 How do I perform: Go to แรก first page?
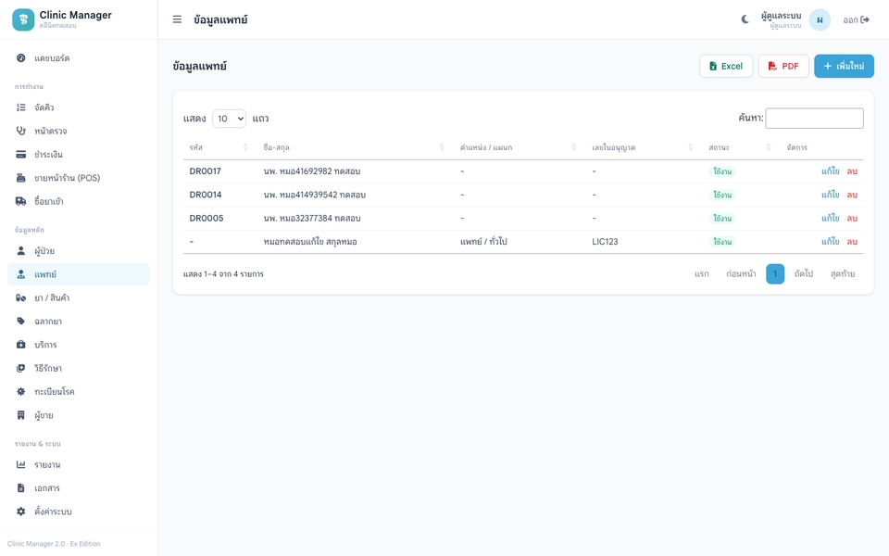tap(701, 273)
